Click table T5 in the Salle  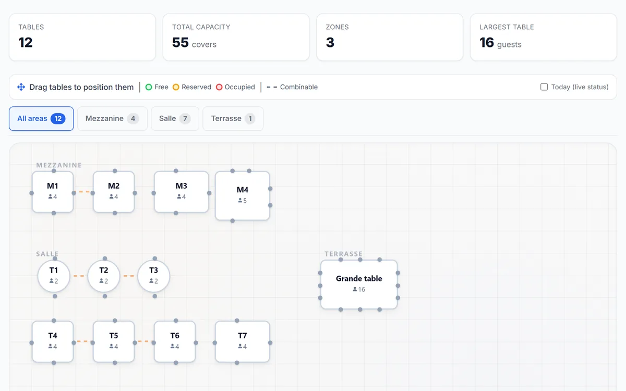[114, 341]
